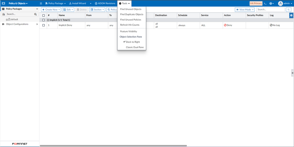The width and height of the screenshot is (294, 147).
Task: Click the sidebar search magnifier icon
Action: point(35,14)
